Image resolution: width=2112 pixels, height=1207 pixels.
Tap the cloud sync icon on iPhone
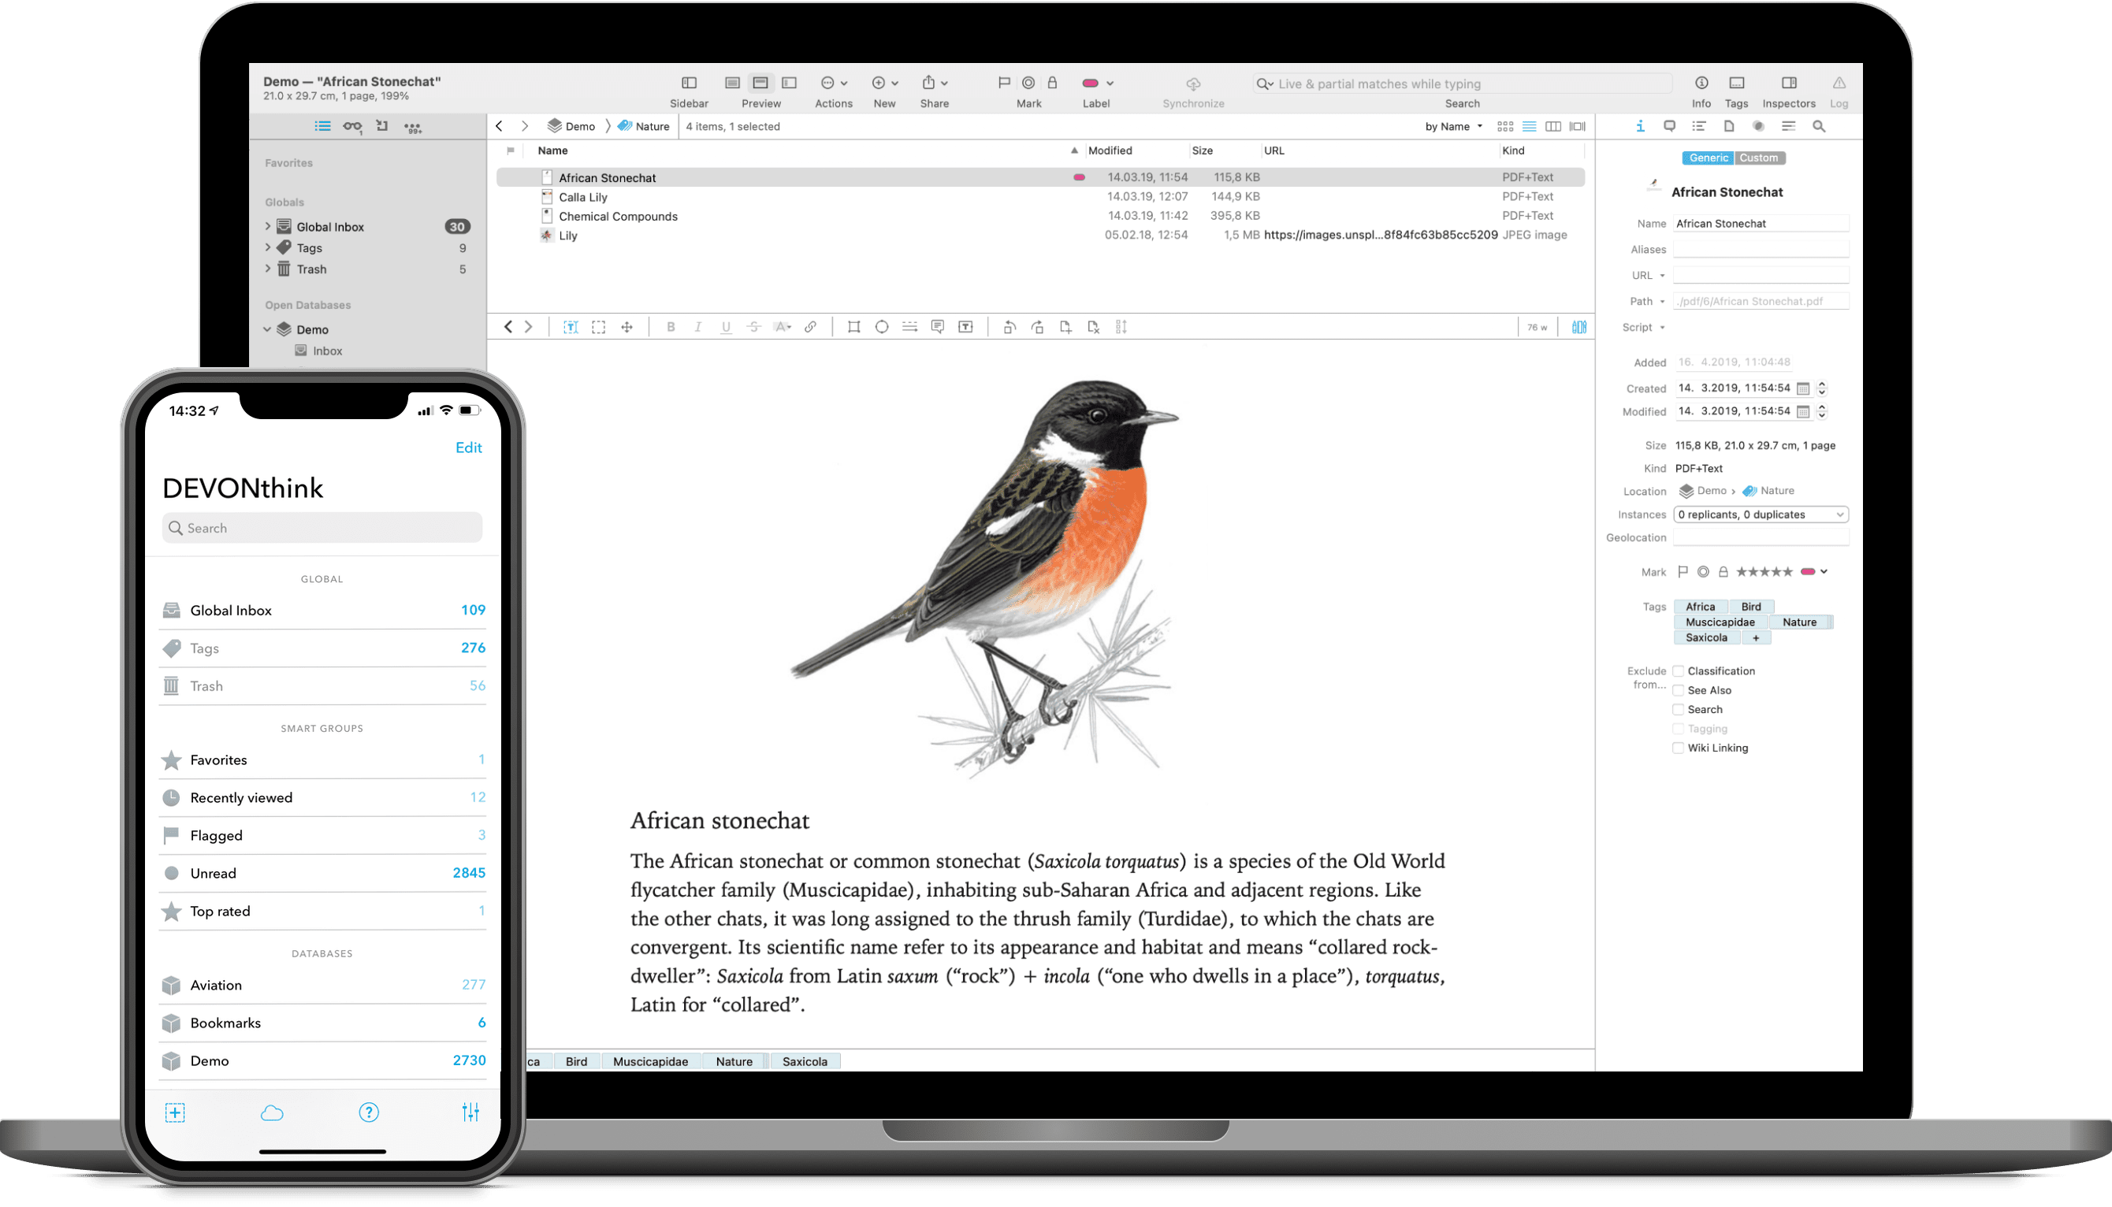pos(272,1113)
